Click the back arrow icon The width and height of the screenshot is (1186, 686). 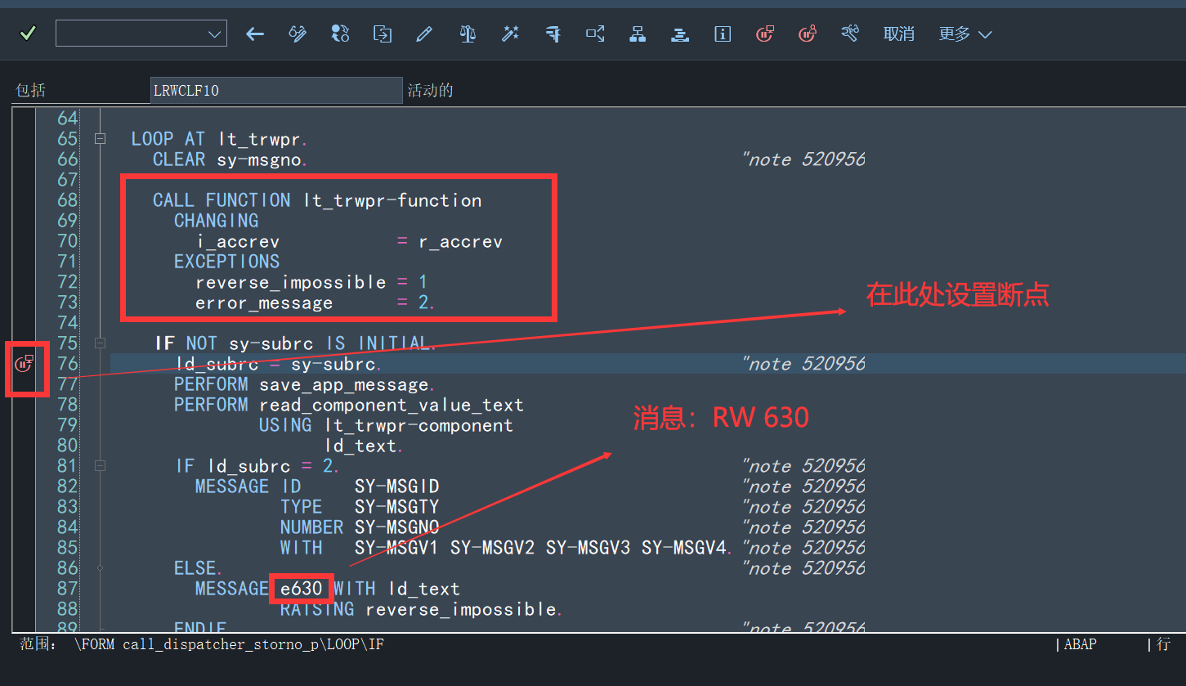point(255,34)
